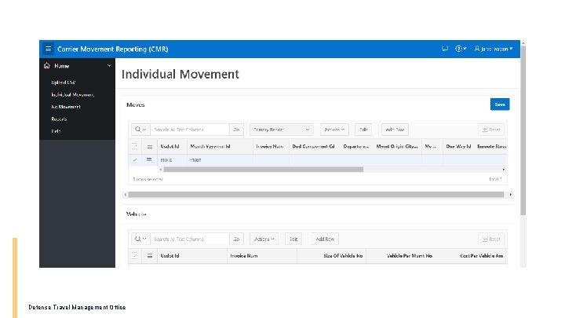
Task: Click the Moves search text field
Action: pyautogui.click(x=188, y=130)
